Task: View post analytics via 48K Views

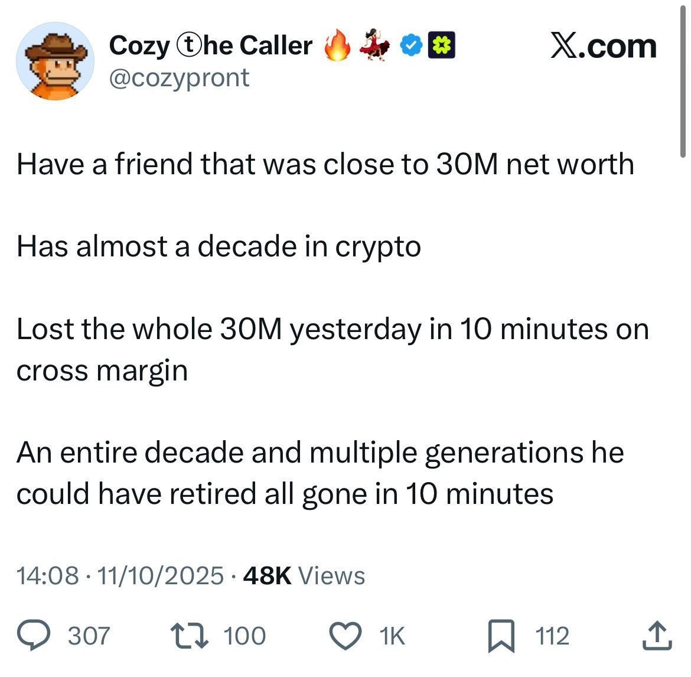Action: tap(304, 575)
